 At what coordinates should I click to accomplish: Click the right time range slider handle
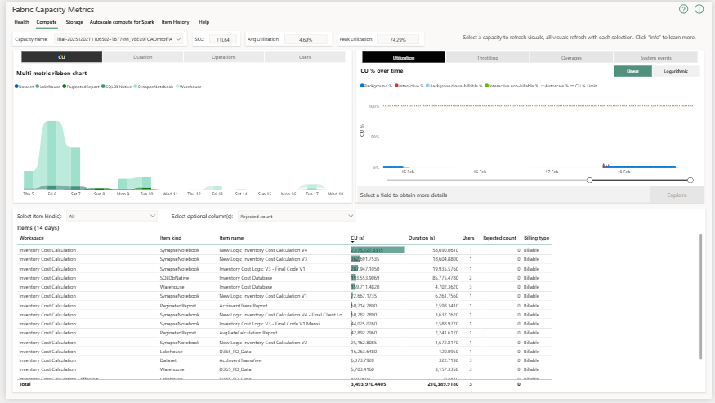click(x=690, y=181)
